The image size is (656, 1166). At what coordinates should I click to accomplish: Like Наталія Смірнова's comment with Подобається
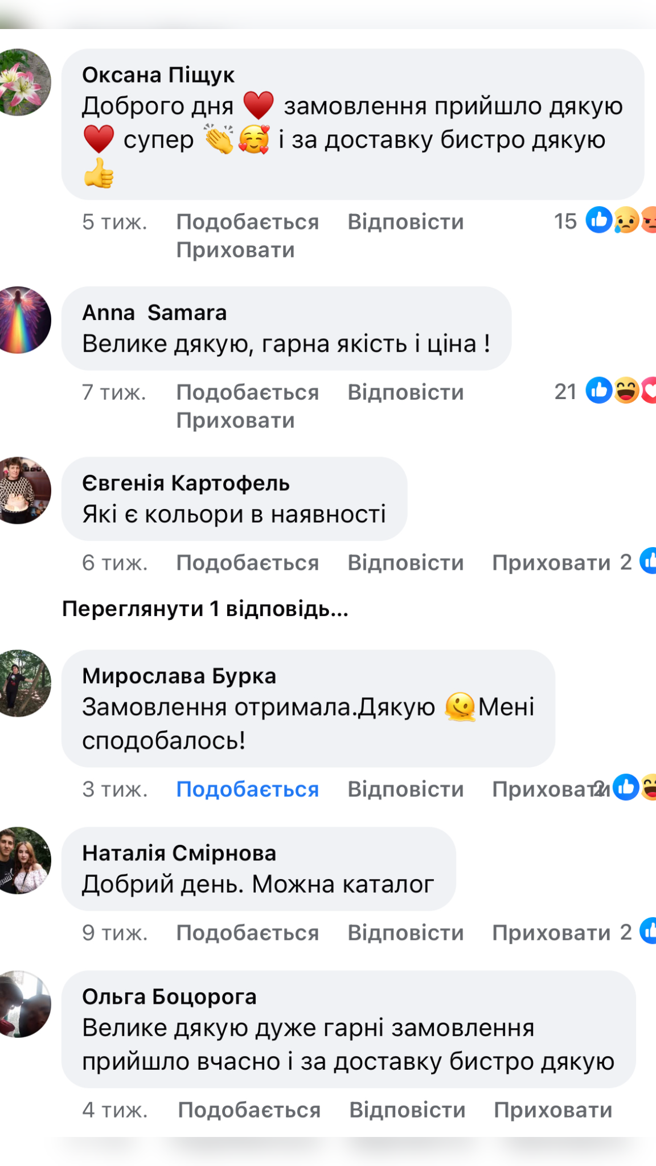click(247, 933)
